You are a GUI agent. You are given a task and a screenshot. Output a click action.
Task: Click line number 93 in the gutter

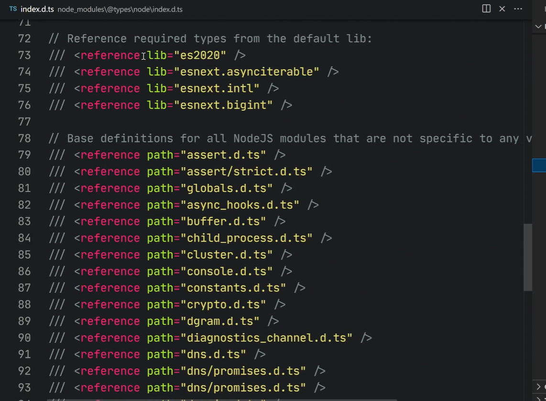(x=24, y=388)
